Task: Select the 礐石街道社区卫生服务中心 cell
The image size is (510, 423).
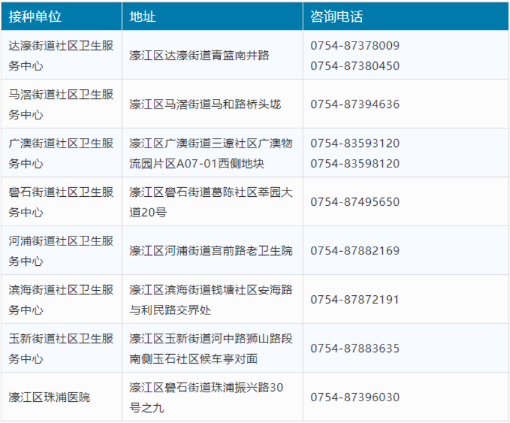Action: 61,202
